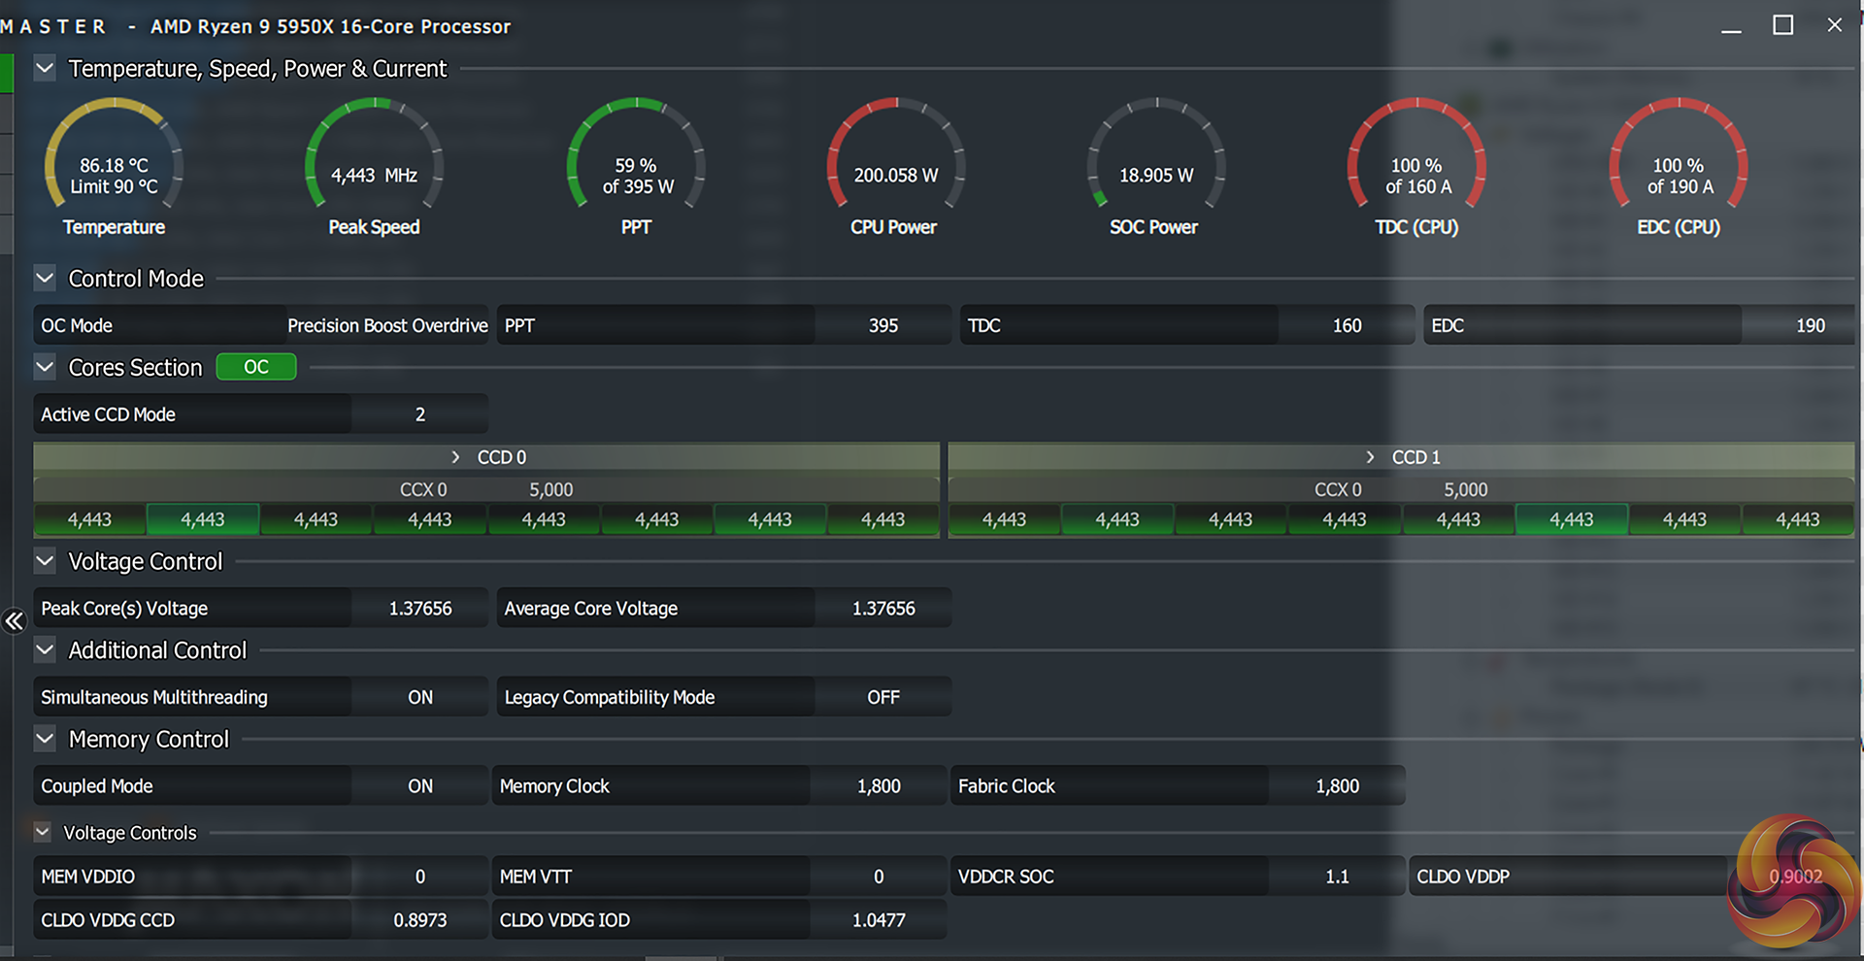Screen dimensions: 1864x961
Task: Collapse the Voltage Controls subsection
Action: tap(42, 833)
